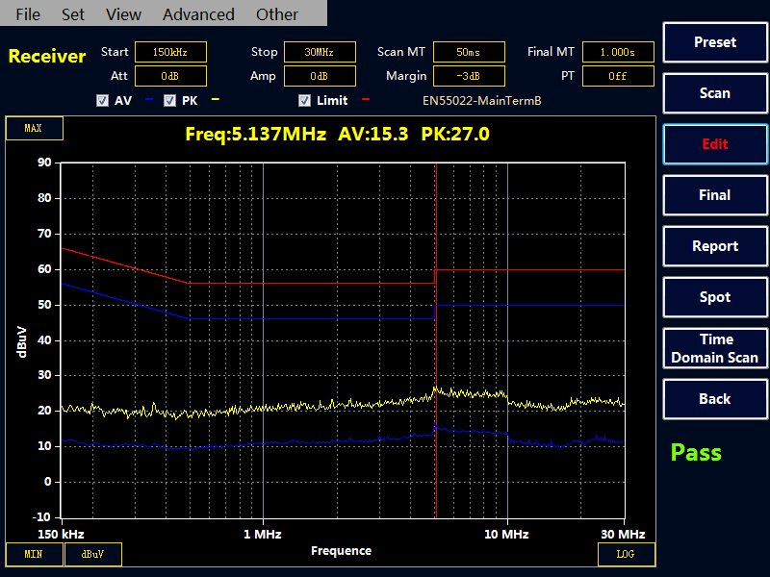Image resolution: width=770 pixels, height=577 pixels.
Task: Run the Final measurement button
Action: (715, 195)
